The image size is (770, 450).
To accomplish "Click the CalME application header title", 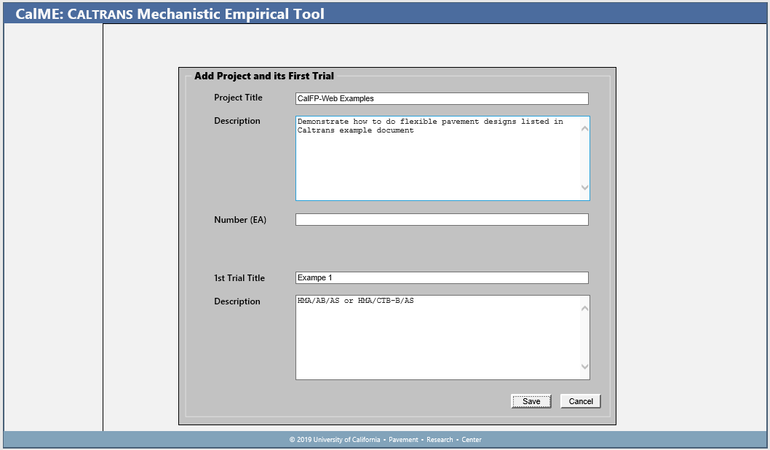I will click(x=170, y=14).
